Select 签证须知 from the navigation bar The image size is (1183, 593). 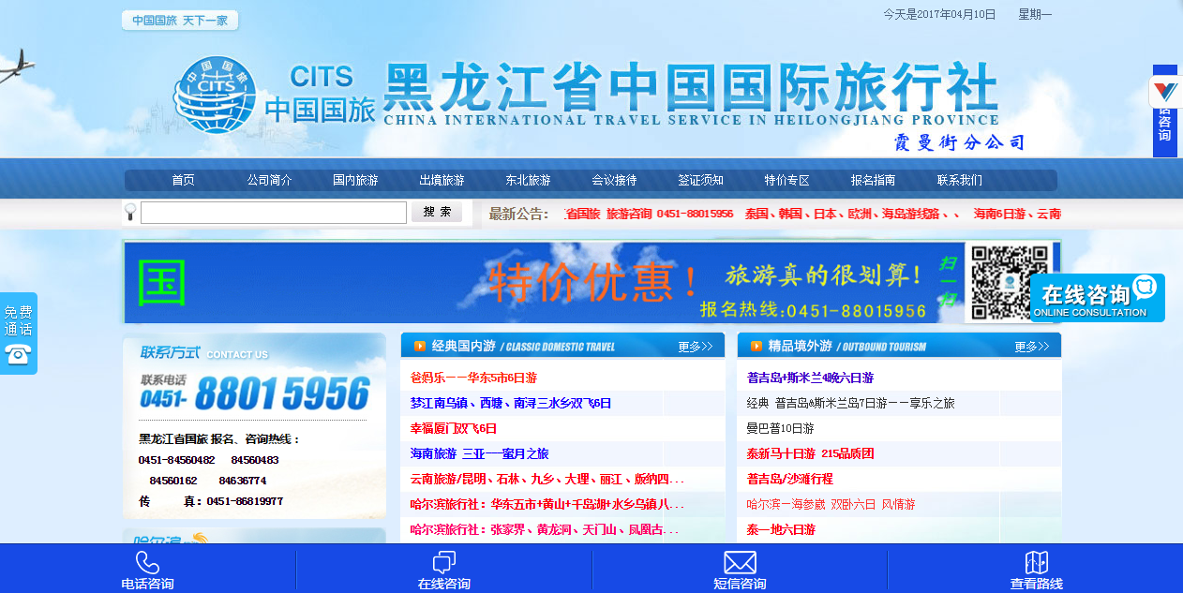(700, 181)
